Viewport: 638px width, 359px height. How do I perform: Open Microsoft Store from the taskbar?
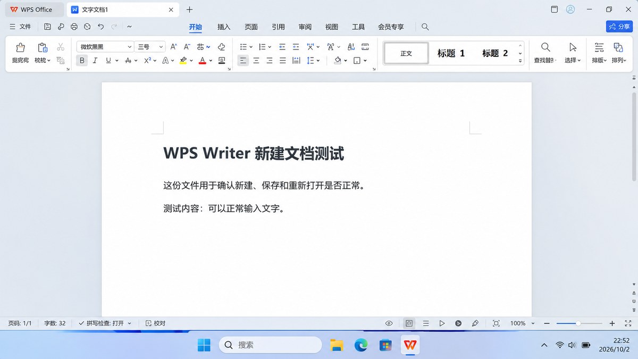point(385,345)
